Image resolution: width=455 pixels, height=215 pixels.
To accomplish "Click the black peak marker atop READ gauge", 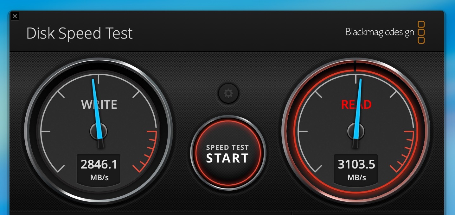I will 355,65.
